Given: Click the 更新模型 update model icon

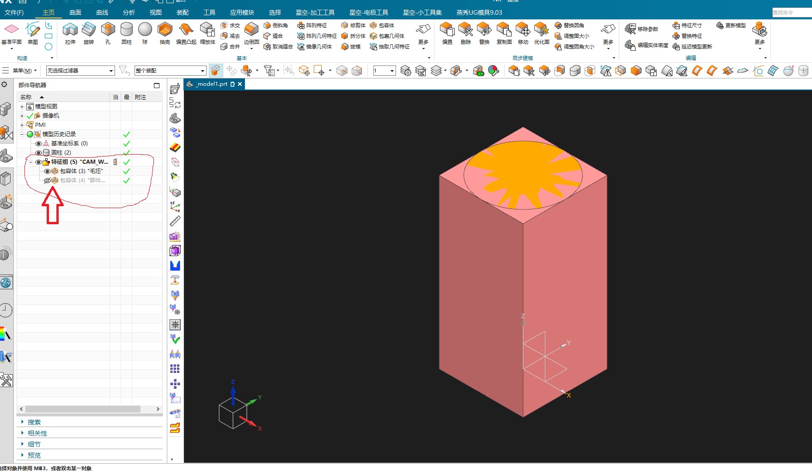Looking at the screenshot, I should [x=720, y=25].
